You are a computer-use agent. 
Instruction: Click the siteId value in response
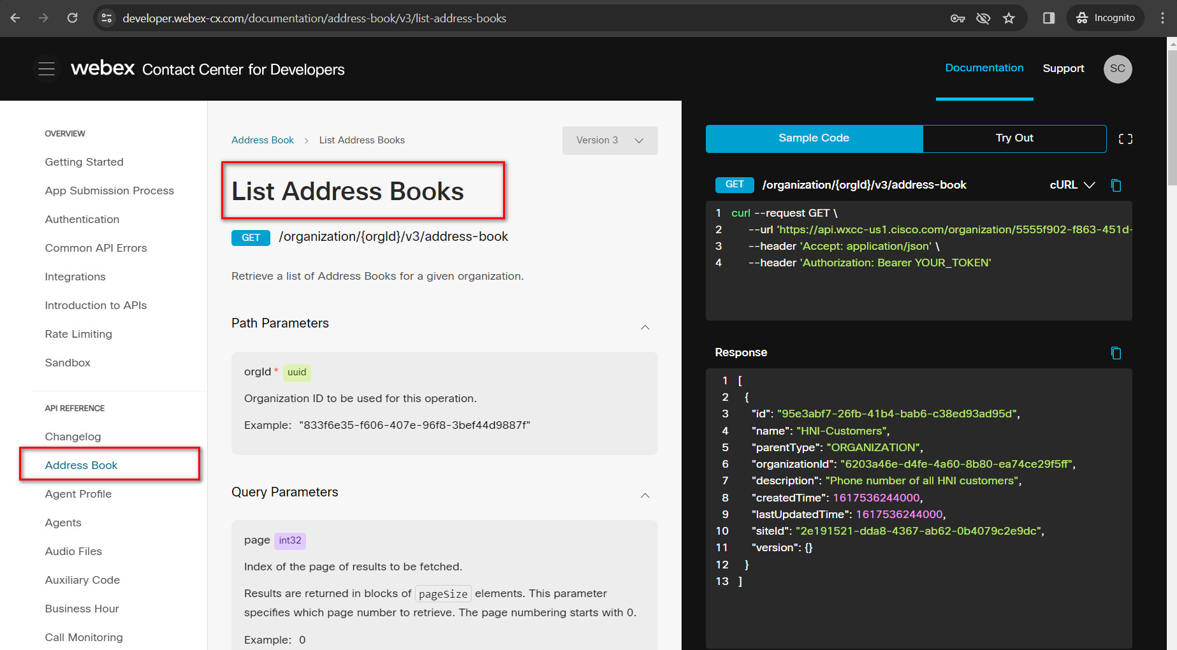click(x=919, y=531)
